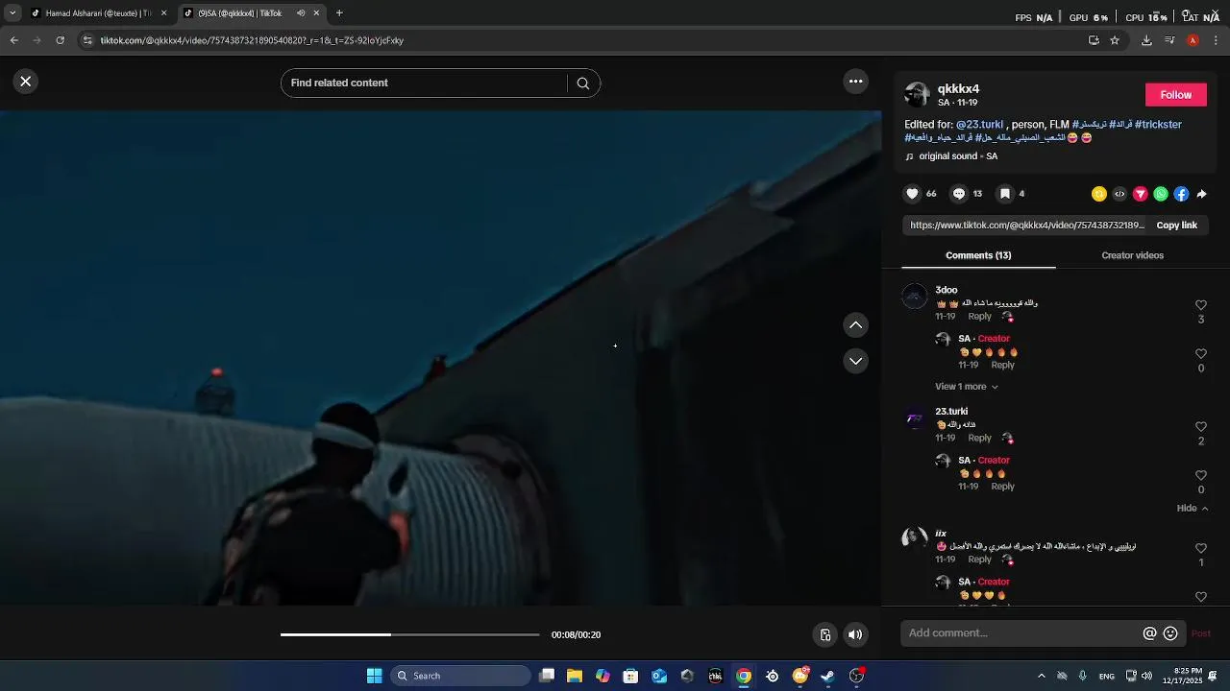This screenshot has width=1230, height=691.
Task: Send to friends via red share icon
Action: click(1141, 194)
